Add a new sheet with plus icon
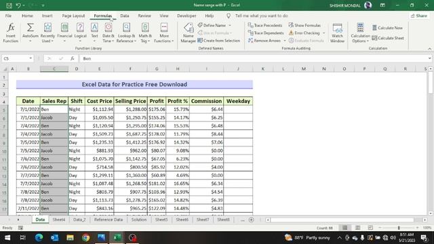The height and width of the screenshot is (244, 434). 252,220
